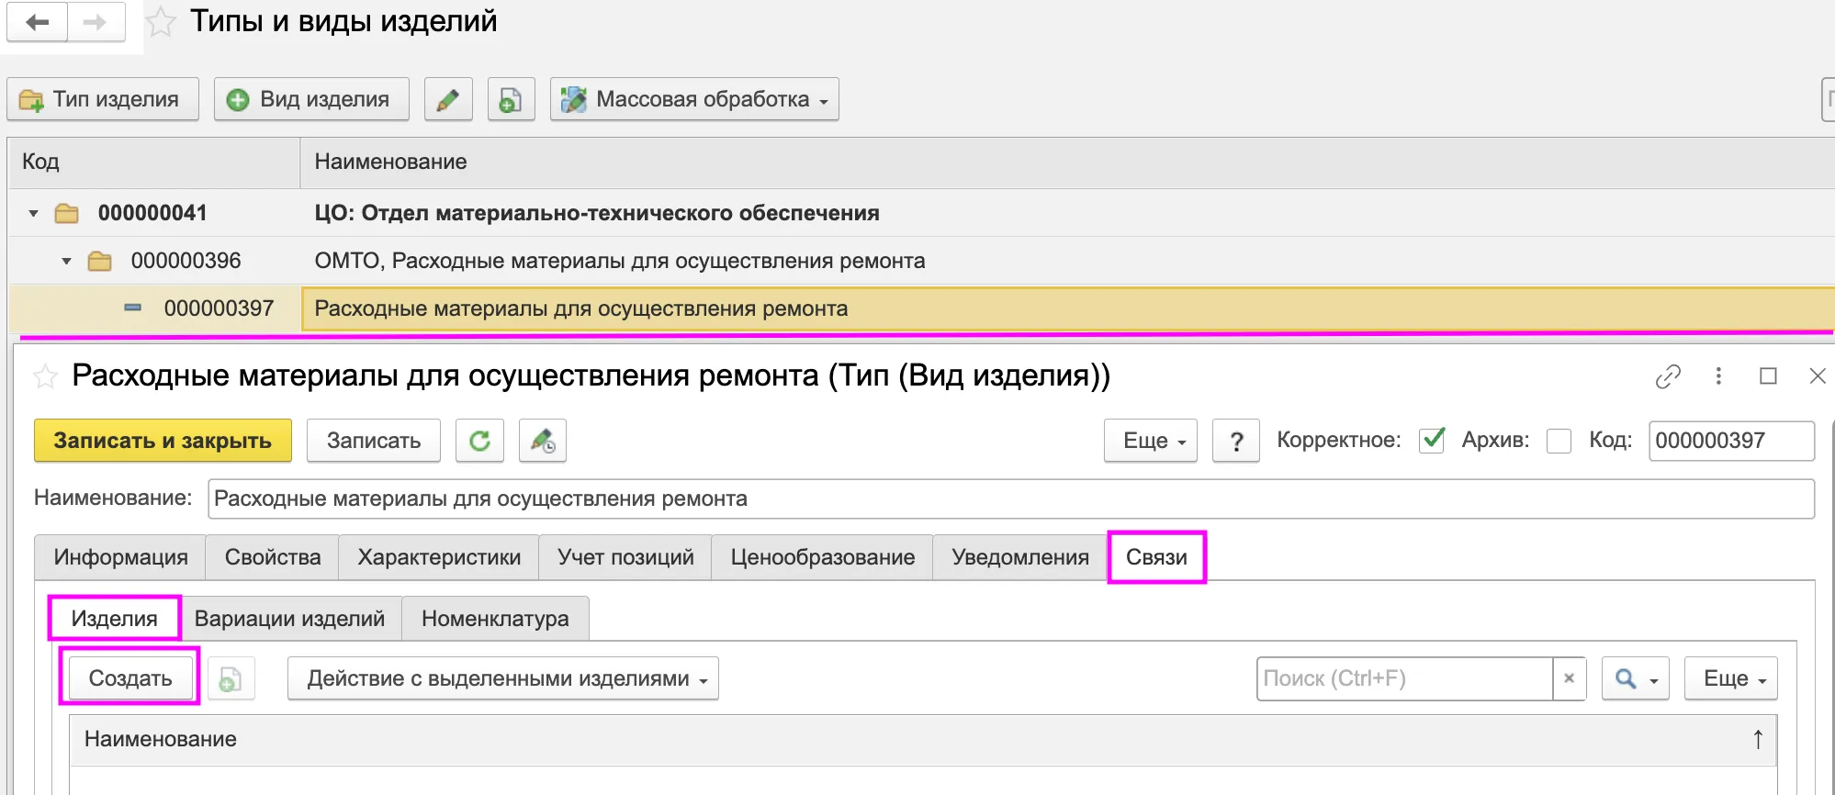Clear the search field with the x icon

click(x=1569, y=678)
